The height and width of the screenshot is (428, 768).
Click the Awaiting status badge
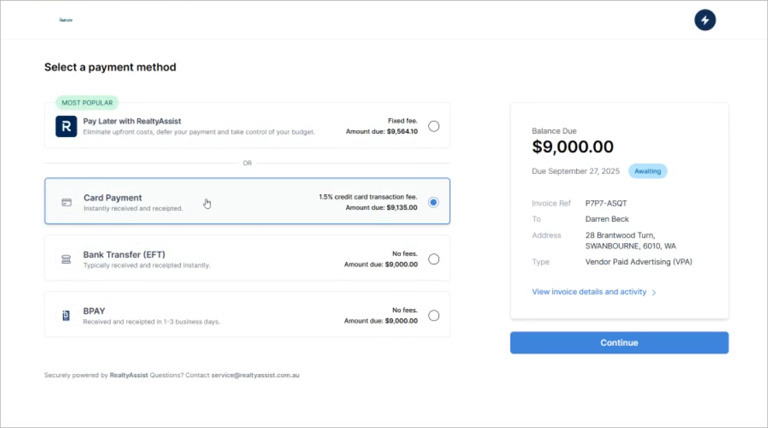point(647,171)
